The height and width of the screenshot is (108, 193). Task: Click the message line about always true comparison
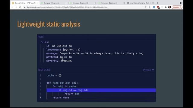click(x=95, y=53)
